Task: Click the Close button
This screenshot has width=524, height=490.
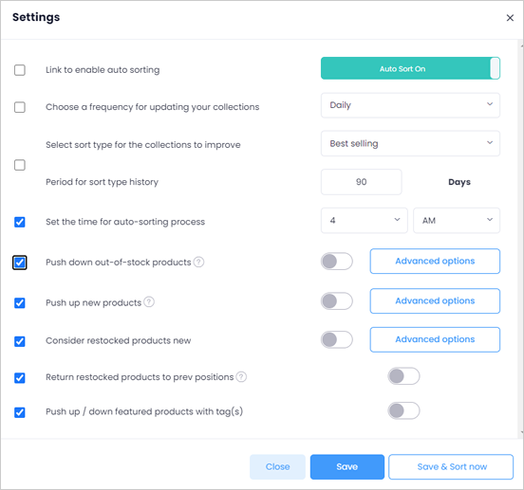Action: [277, 466]
